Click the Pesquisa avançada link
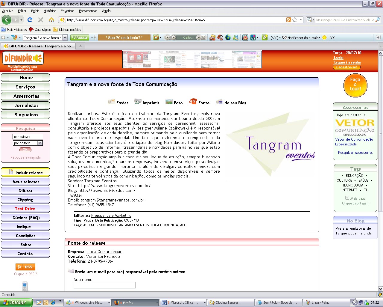The height and width of the screenshot is (307, 383). pos(25,157)
